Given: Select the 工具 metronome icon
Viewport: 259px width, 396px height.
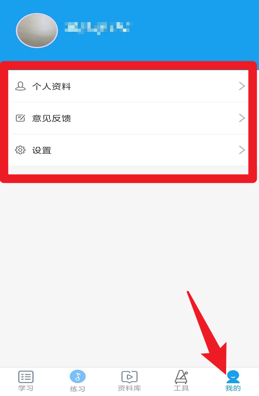Looking at the screenshot, I should [x=181, y=377].
